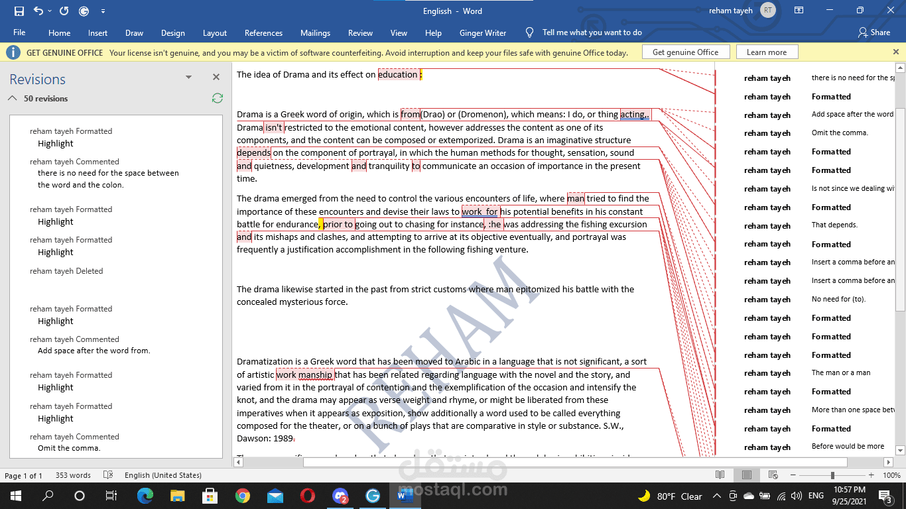Screen dimensions: 906x509
Task: Change language via 'English (United States)'
Action: (x=163, y=475)
